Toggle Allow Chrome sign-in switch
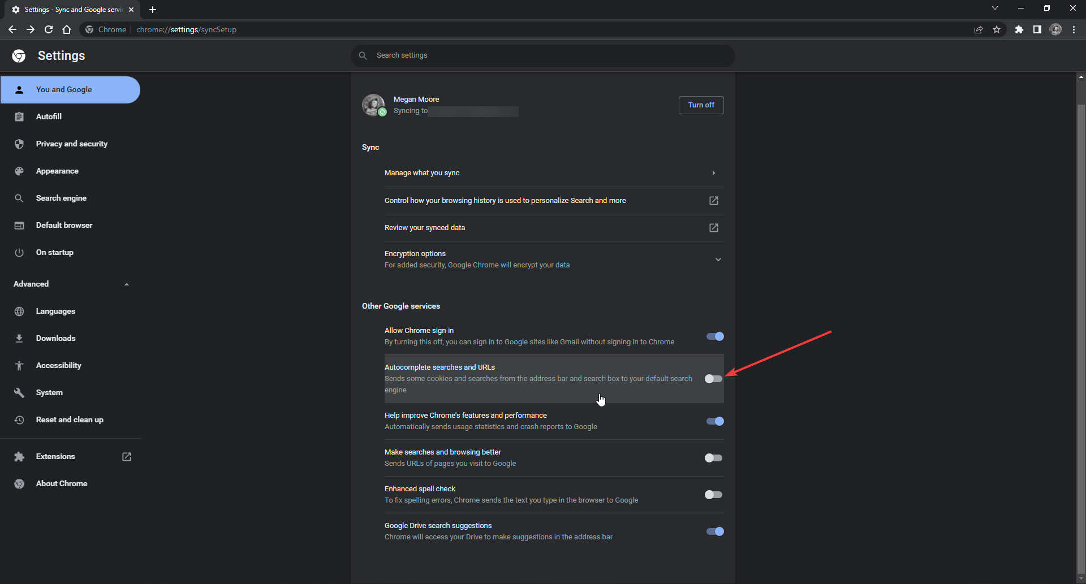This screenshot has height=584, width=1086. coord(715,336)
